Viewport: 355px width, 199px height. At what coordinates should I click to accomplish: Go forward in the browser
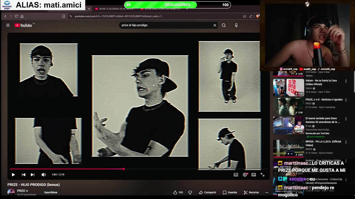(11, 16)
